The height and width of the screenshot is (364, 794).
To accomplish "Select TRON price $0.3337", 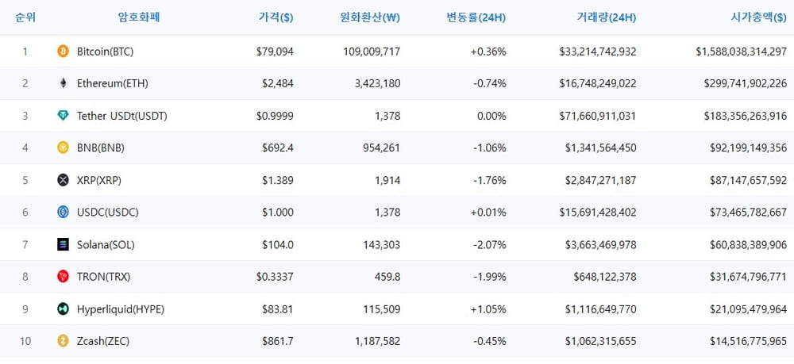I will point(275,277).
